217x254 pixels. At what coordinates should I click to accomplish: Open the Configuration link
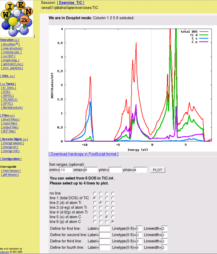(x=11, y=159)
